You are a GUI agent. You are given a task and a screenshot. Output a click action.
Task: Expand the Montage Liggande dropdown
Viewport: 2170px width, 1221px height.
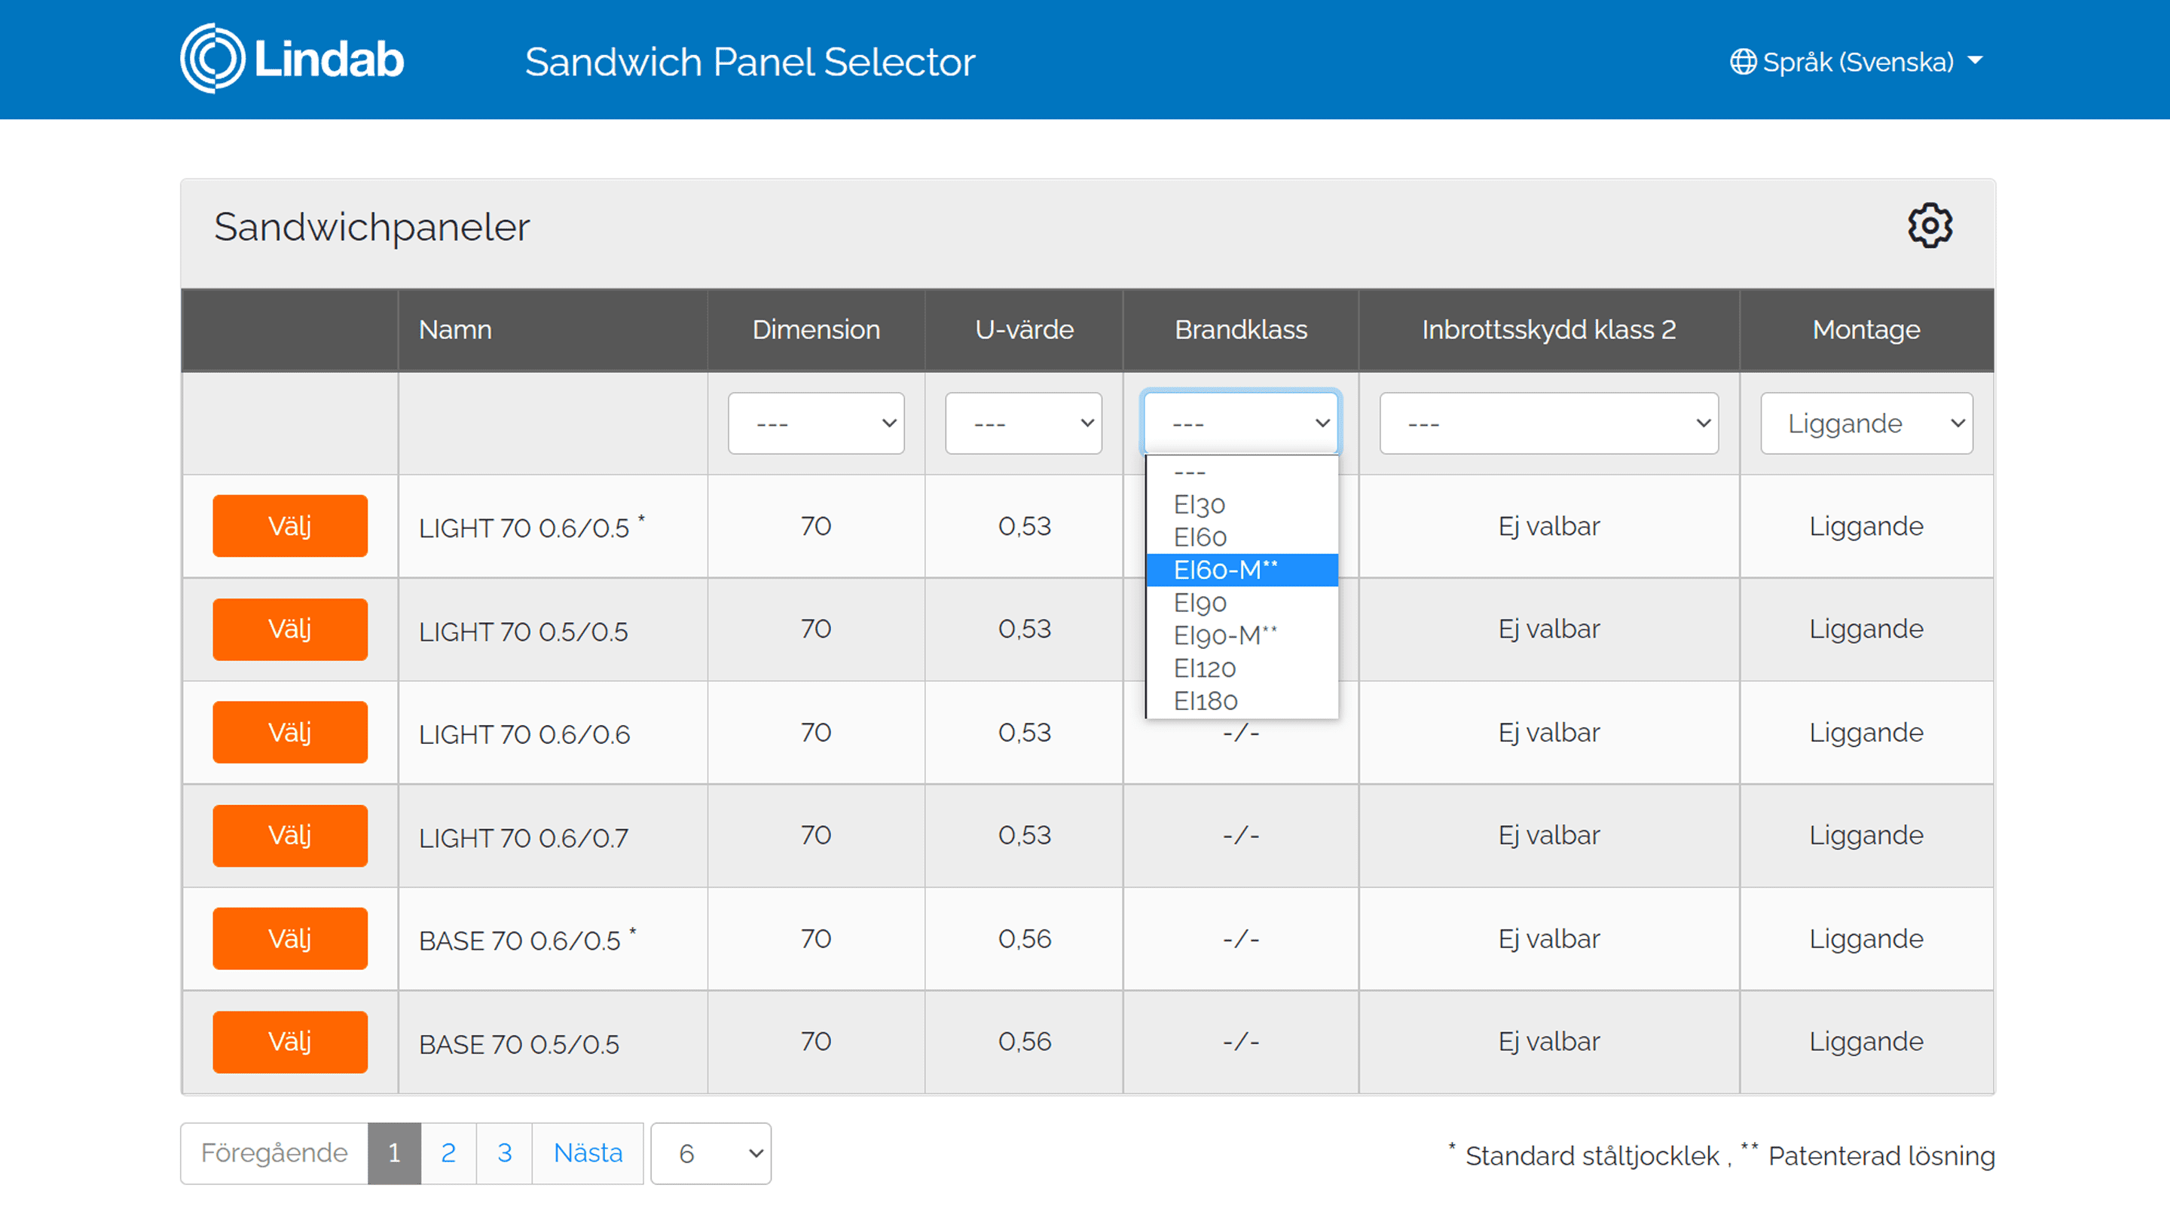pos(1865,423)
